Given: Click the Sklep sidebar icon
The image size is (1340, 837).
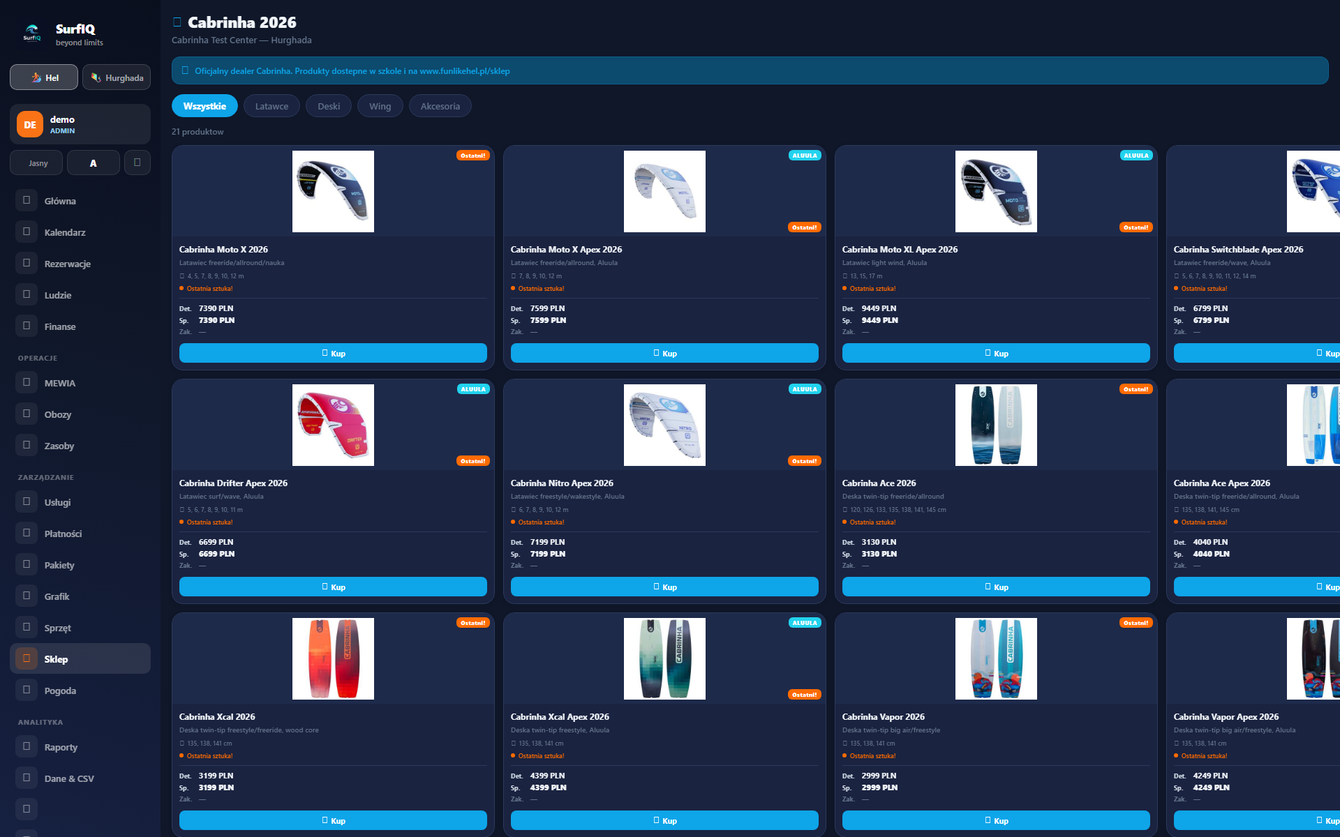Looking at the screenshot, I should (27, 658).
